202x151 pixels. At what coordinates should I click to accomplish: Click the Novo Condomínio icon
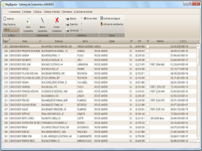pos(28,21)
